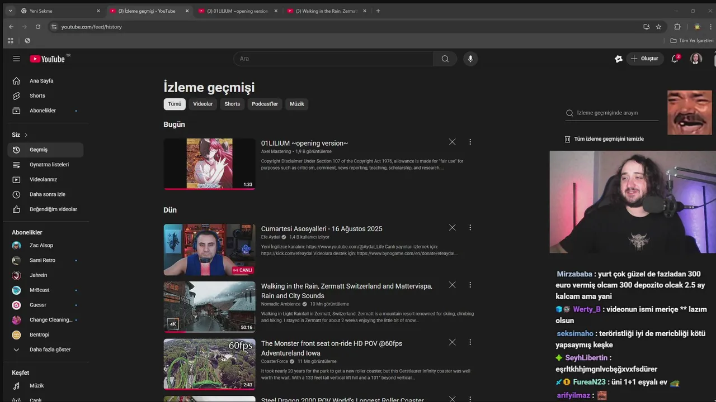The height and width of the screenshot is (402, 716).
Task: Reload the page
Action: (38, 27)
